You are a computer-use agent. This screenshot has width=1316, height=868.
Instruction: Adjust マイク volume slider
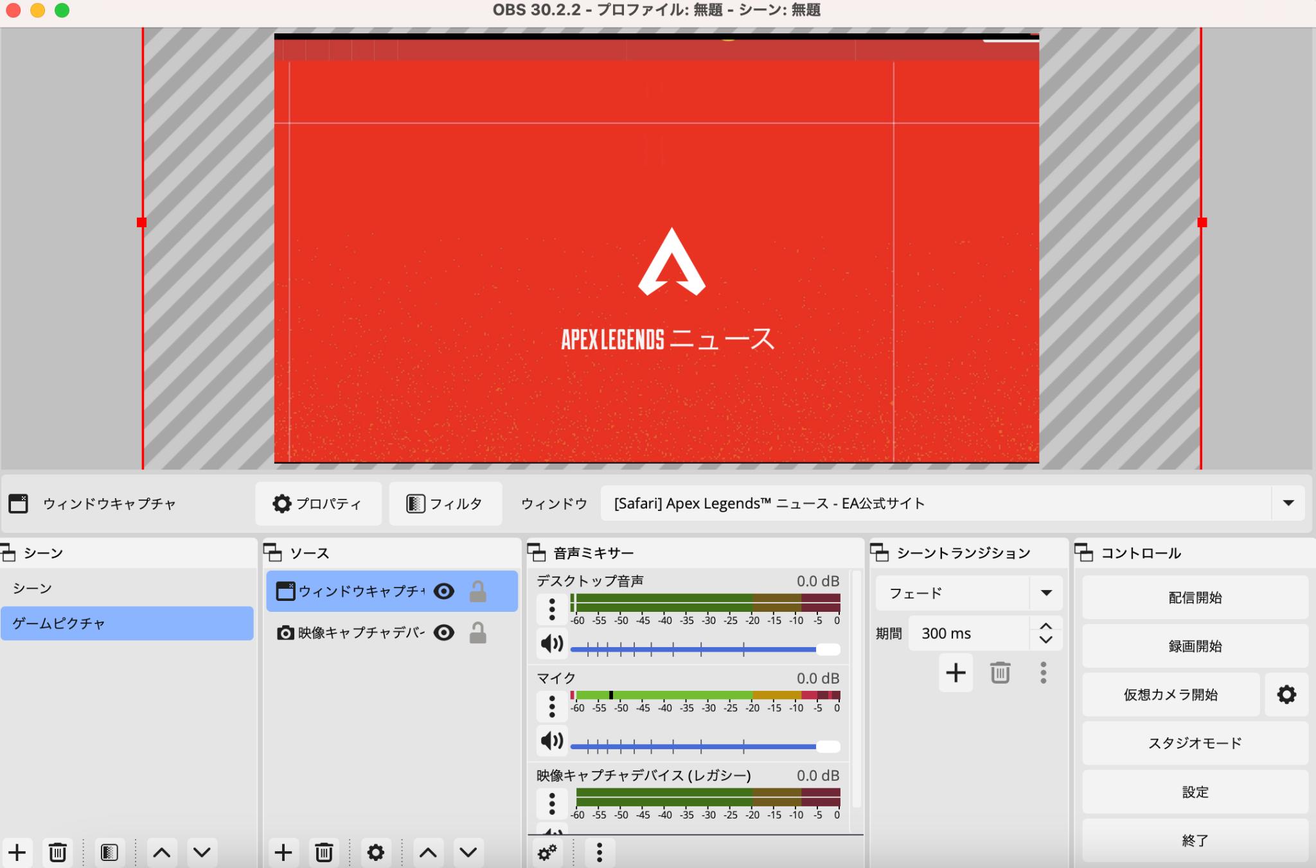click(x=705, y=746)
